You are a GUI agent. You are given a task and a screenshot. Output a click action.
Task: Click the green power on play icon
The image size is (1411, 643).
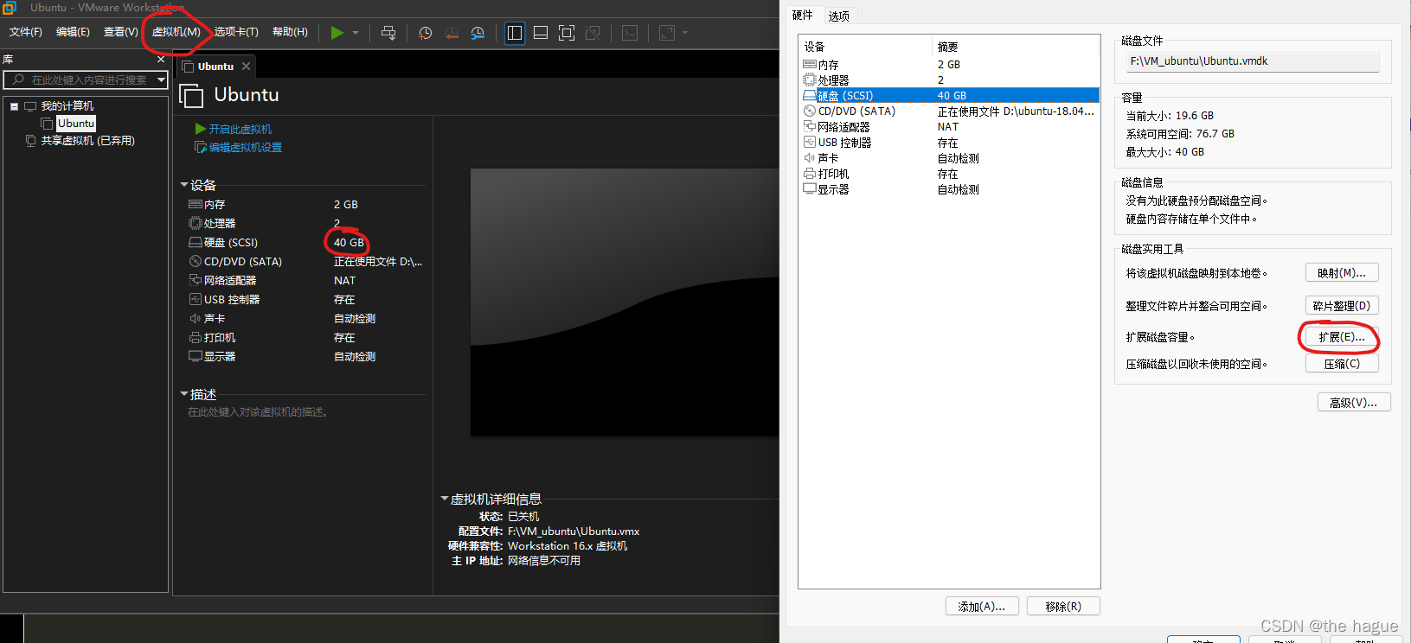[x=337, y=33]
